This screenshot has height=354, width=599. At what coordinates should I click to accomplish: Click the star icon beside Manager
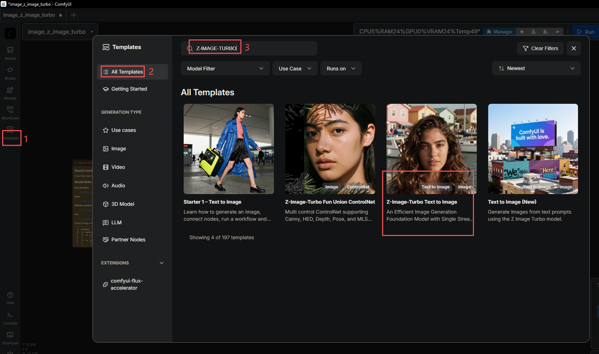522,32
